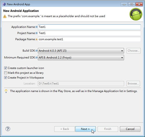
Task: Toggle Create Project in Workspace checkbox
Action: (6, 77)
